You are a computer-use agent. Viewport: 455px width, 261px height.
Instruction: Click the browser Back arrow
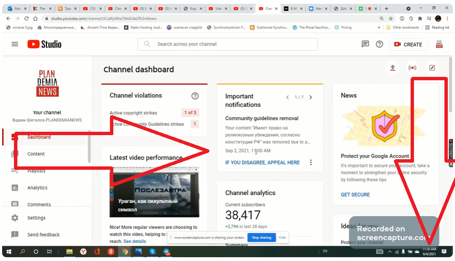(x=8, y=19)
